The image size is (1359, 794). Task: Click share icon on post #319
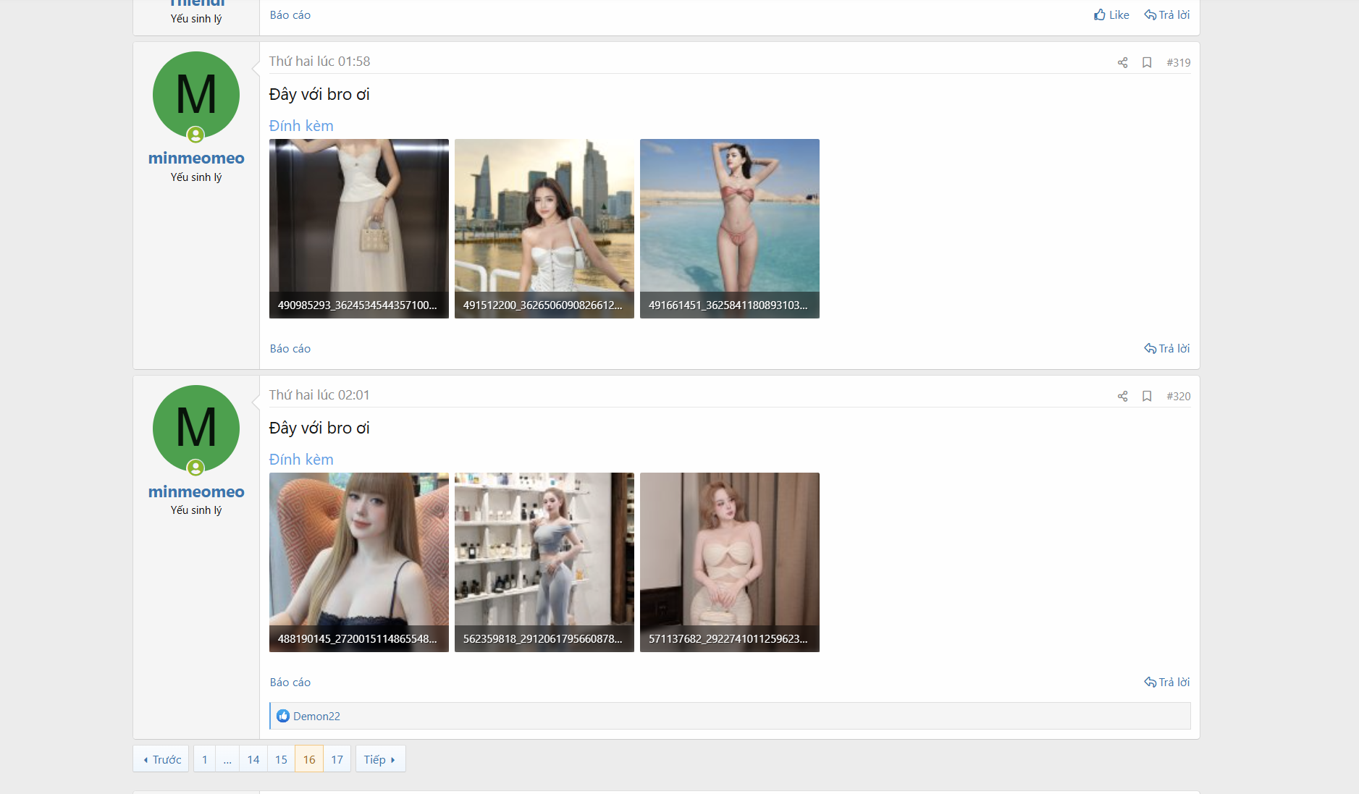(x=1122, y=63)
